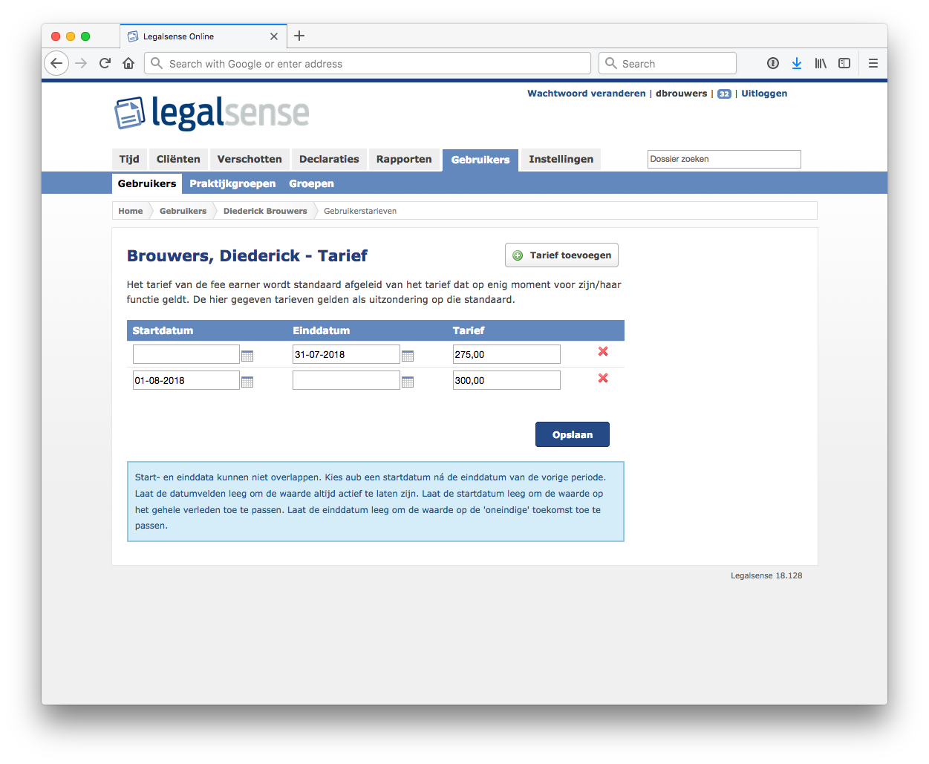Click the Einddatum column header
Viewport: 929px width, 764px height.
click(321, 330)
